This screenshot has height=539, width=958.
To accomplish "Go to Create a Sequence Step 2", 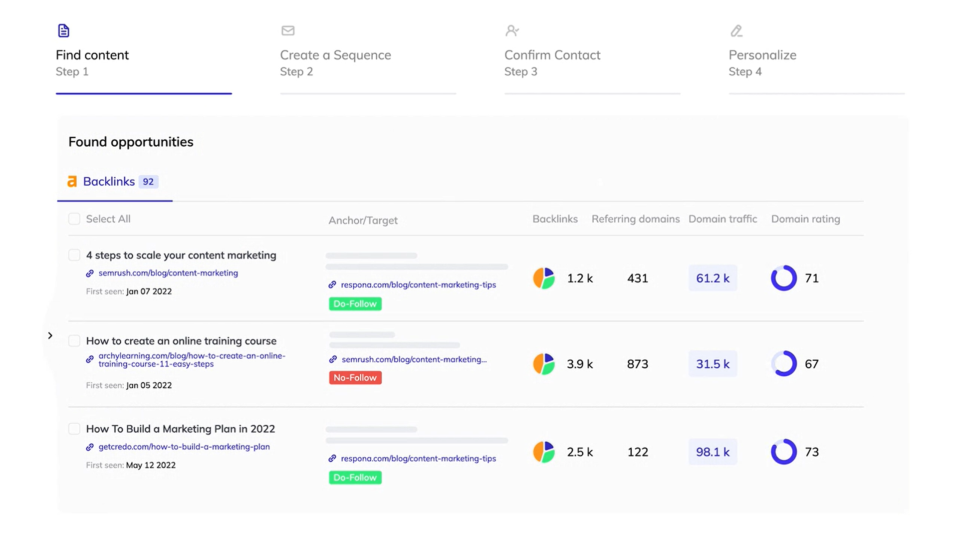I will pyautogui.click(x=335, y=55).
